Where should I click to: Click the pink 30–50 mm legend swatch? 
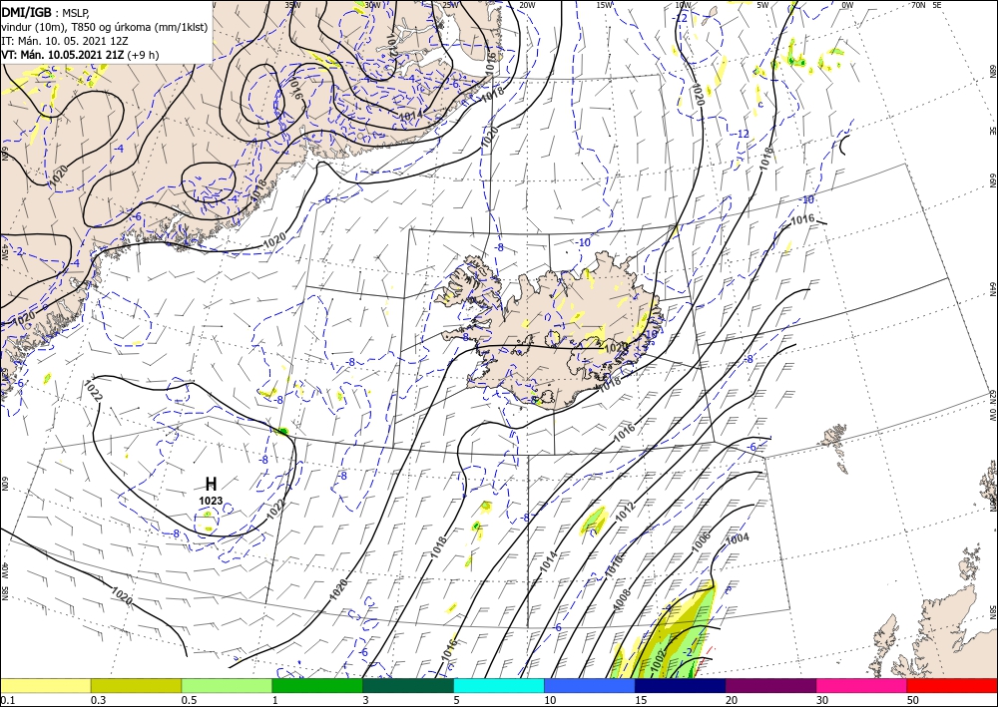tap(862, 685)
